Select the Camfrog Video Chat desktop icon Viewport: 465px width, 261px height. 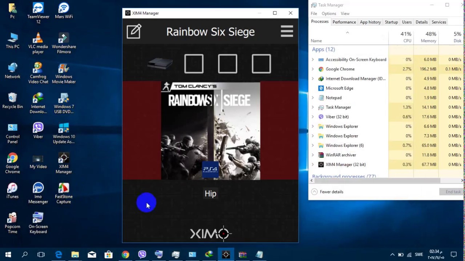click(x=38, y=73)
